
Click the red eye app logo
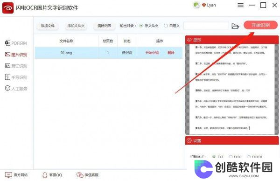tap(7, 8)
